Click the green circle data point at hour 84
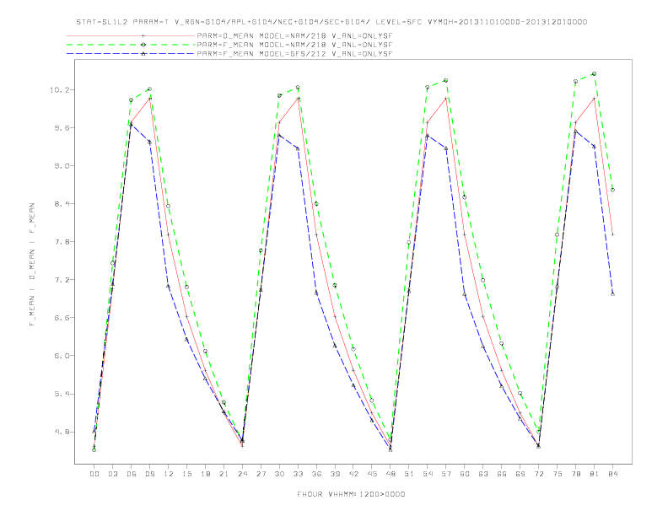The width and height of the screenshot is (668, 516). [612, 190]
